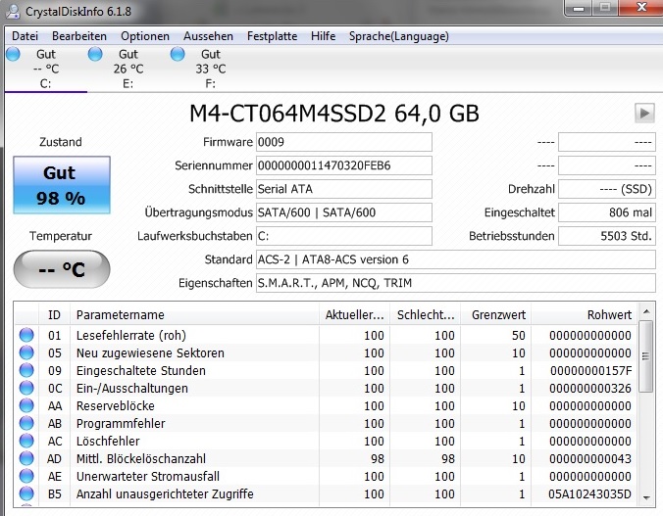Click the CrystalDiskInfo title bar app icon

pos(13,12)
